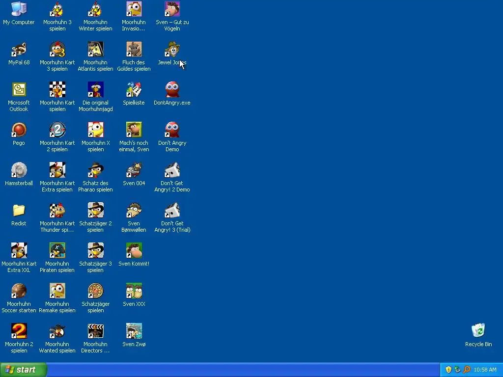
Task: Click the Moorhuhn Winter spielen icon
Action: click(96, 9)
